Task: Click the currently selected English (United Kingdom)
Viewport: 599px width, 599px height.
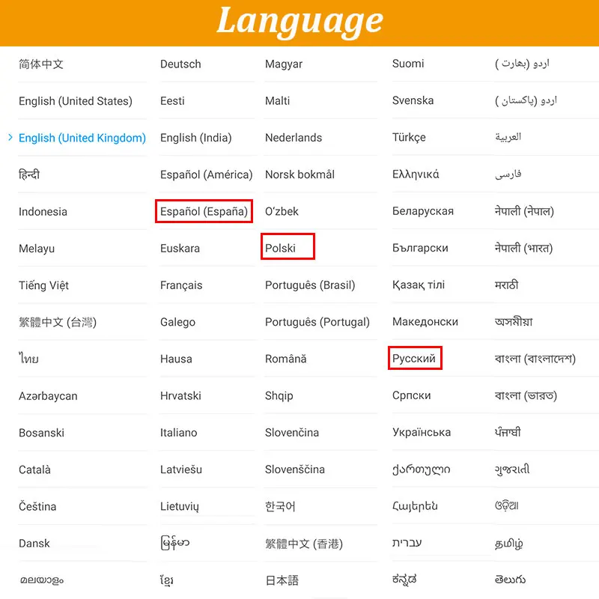Action: (82, 138)
